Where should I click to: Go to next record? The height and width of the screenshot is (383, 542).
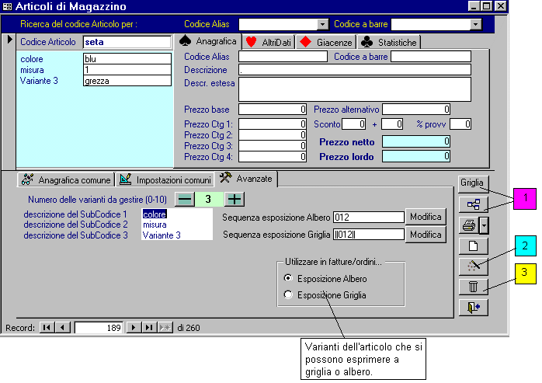(x=134, y=327)
